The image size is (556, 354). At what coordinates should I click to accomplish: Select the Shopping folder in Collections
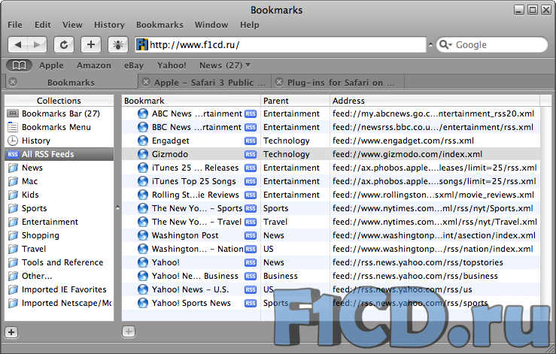[x=59, y=235]
